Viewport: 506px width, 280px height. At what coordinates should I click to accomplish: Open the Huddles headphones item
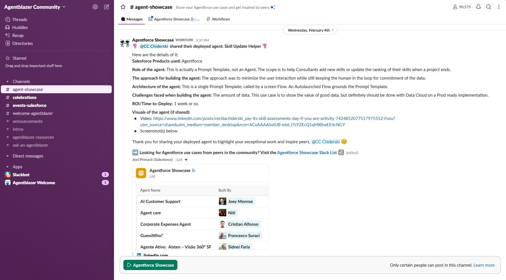point(20,27)
